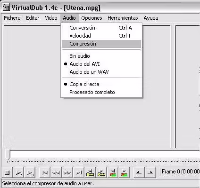Play the output video preview
Image resolution: width=200 pixels, height=188 pixels.
tap(30, 172)
